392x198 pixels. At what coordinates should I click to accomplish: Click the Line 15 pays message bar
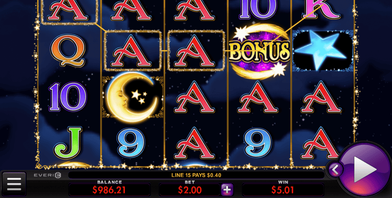pos(196,175)
